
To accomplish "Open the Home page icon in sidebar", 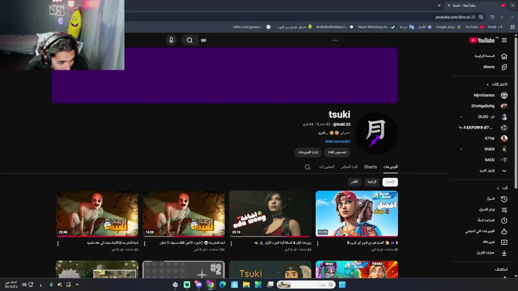I will click(504, 56).
